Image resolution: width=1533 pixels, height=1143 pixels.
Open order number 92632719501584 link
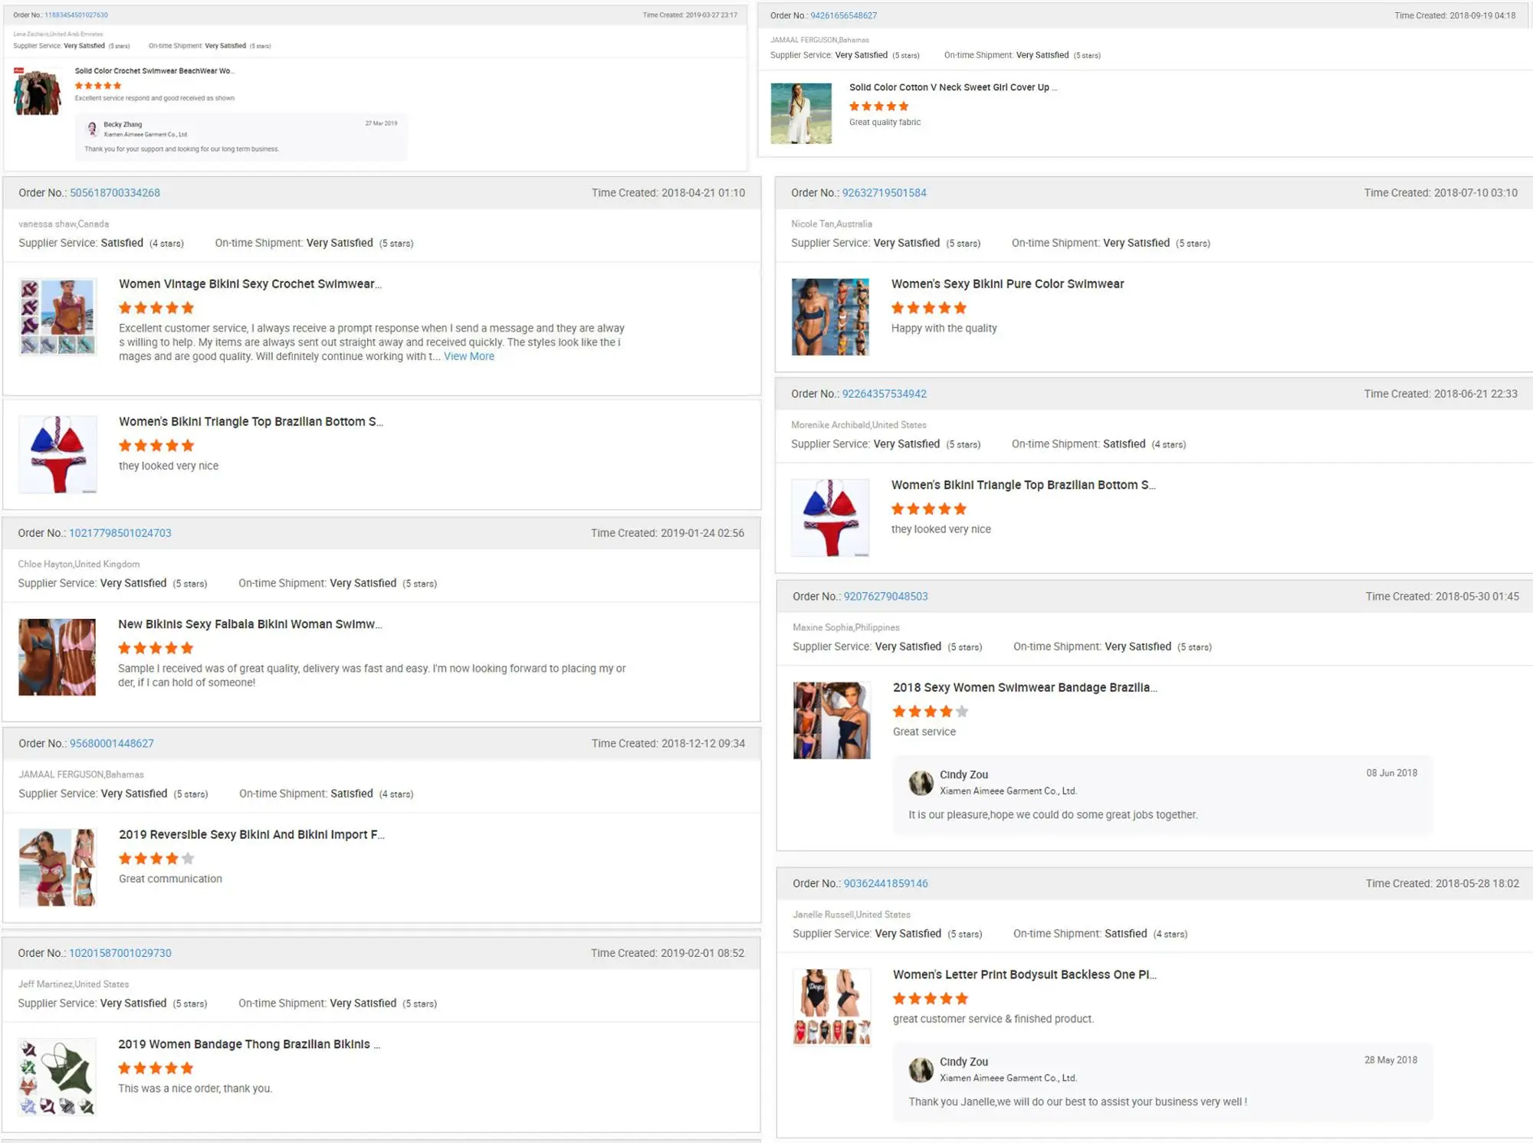[884, 193]
